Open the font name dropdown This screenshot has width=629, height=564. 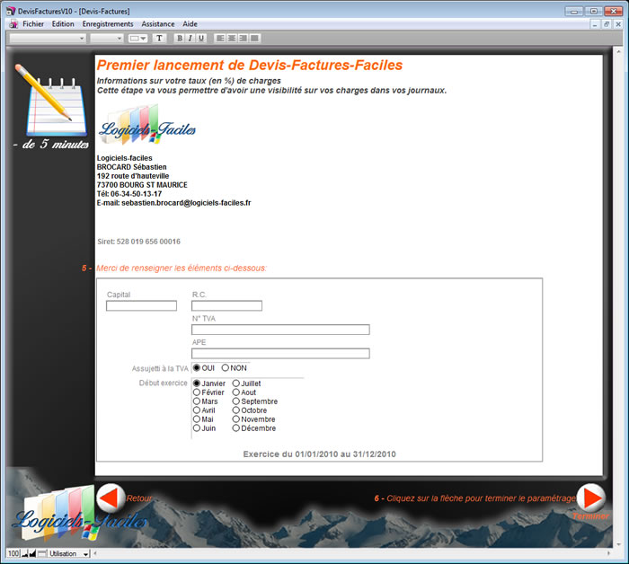pyautogui.click(x=48, y=39)
